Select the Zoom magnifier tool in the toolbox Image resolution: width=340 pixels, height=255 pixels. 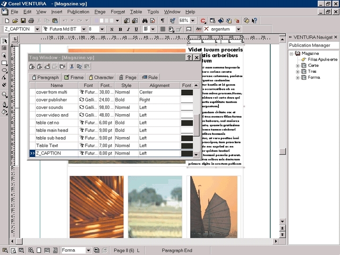tap(4, 95)
